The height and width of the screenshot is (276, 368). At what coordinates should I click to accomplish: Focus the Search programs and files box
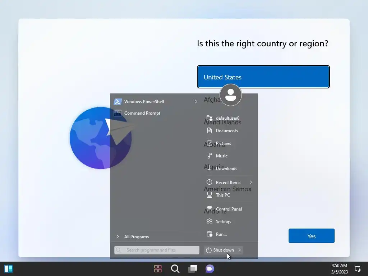click(x=157, y=250)
